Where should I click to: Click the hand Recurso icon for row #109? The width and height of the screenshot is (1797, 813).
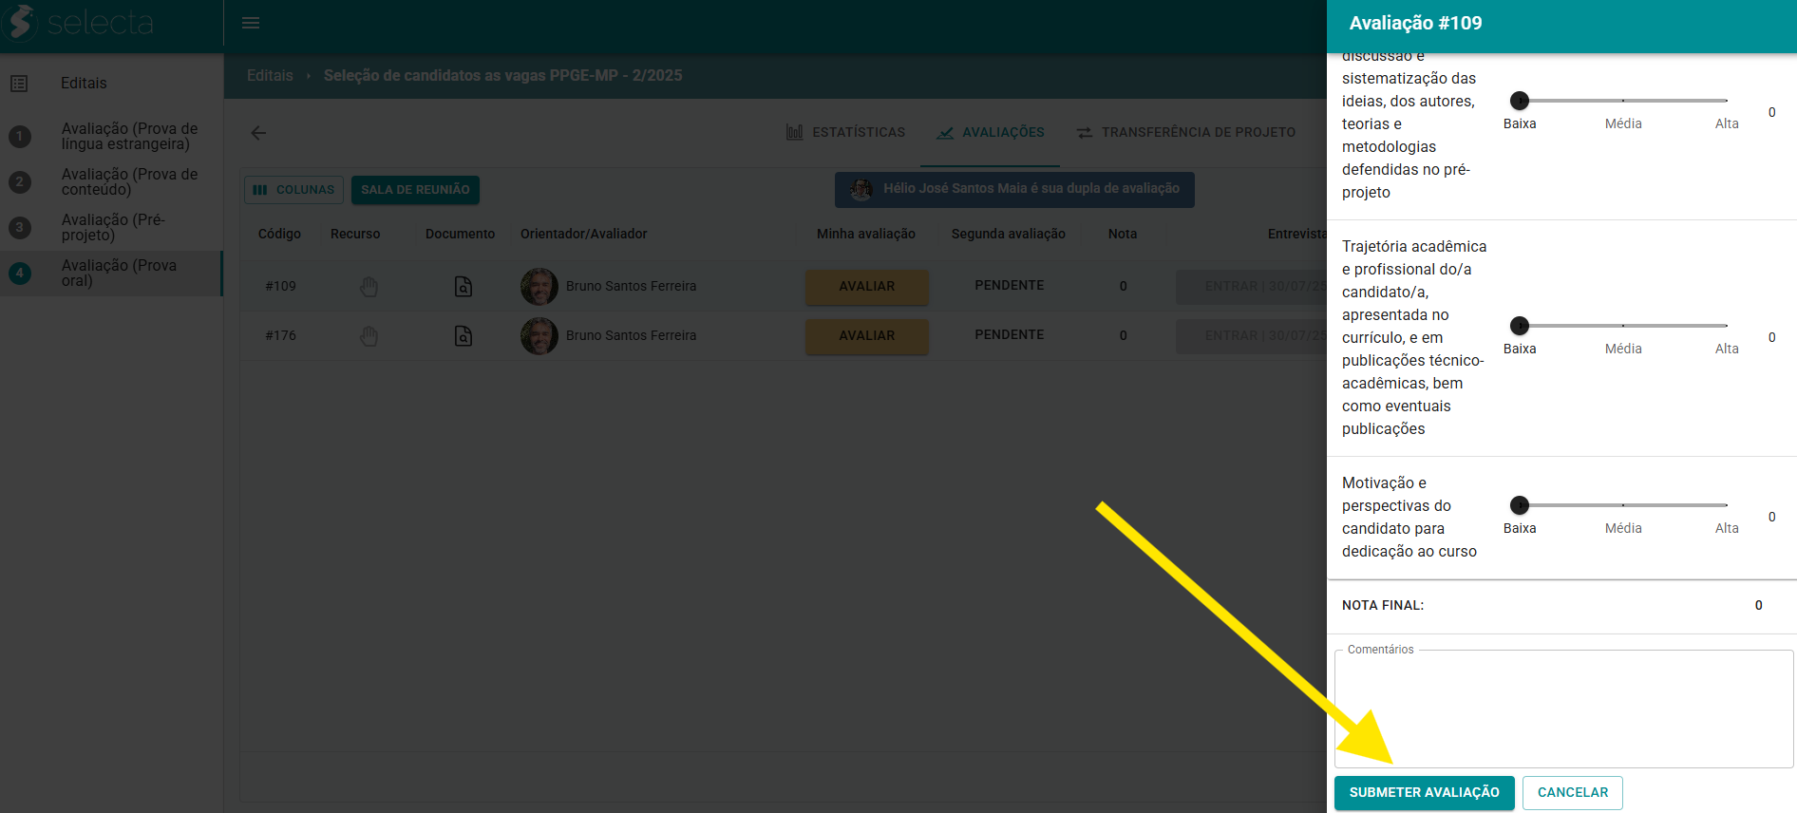pyautogui.click(x=369, y=286)
